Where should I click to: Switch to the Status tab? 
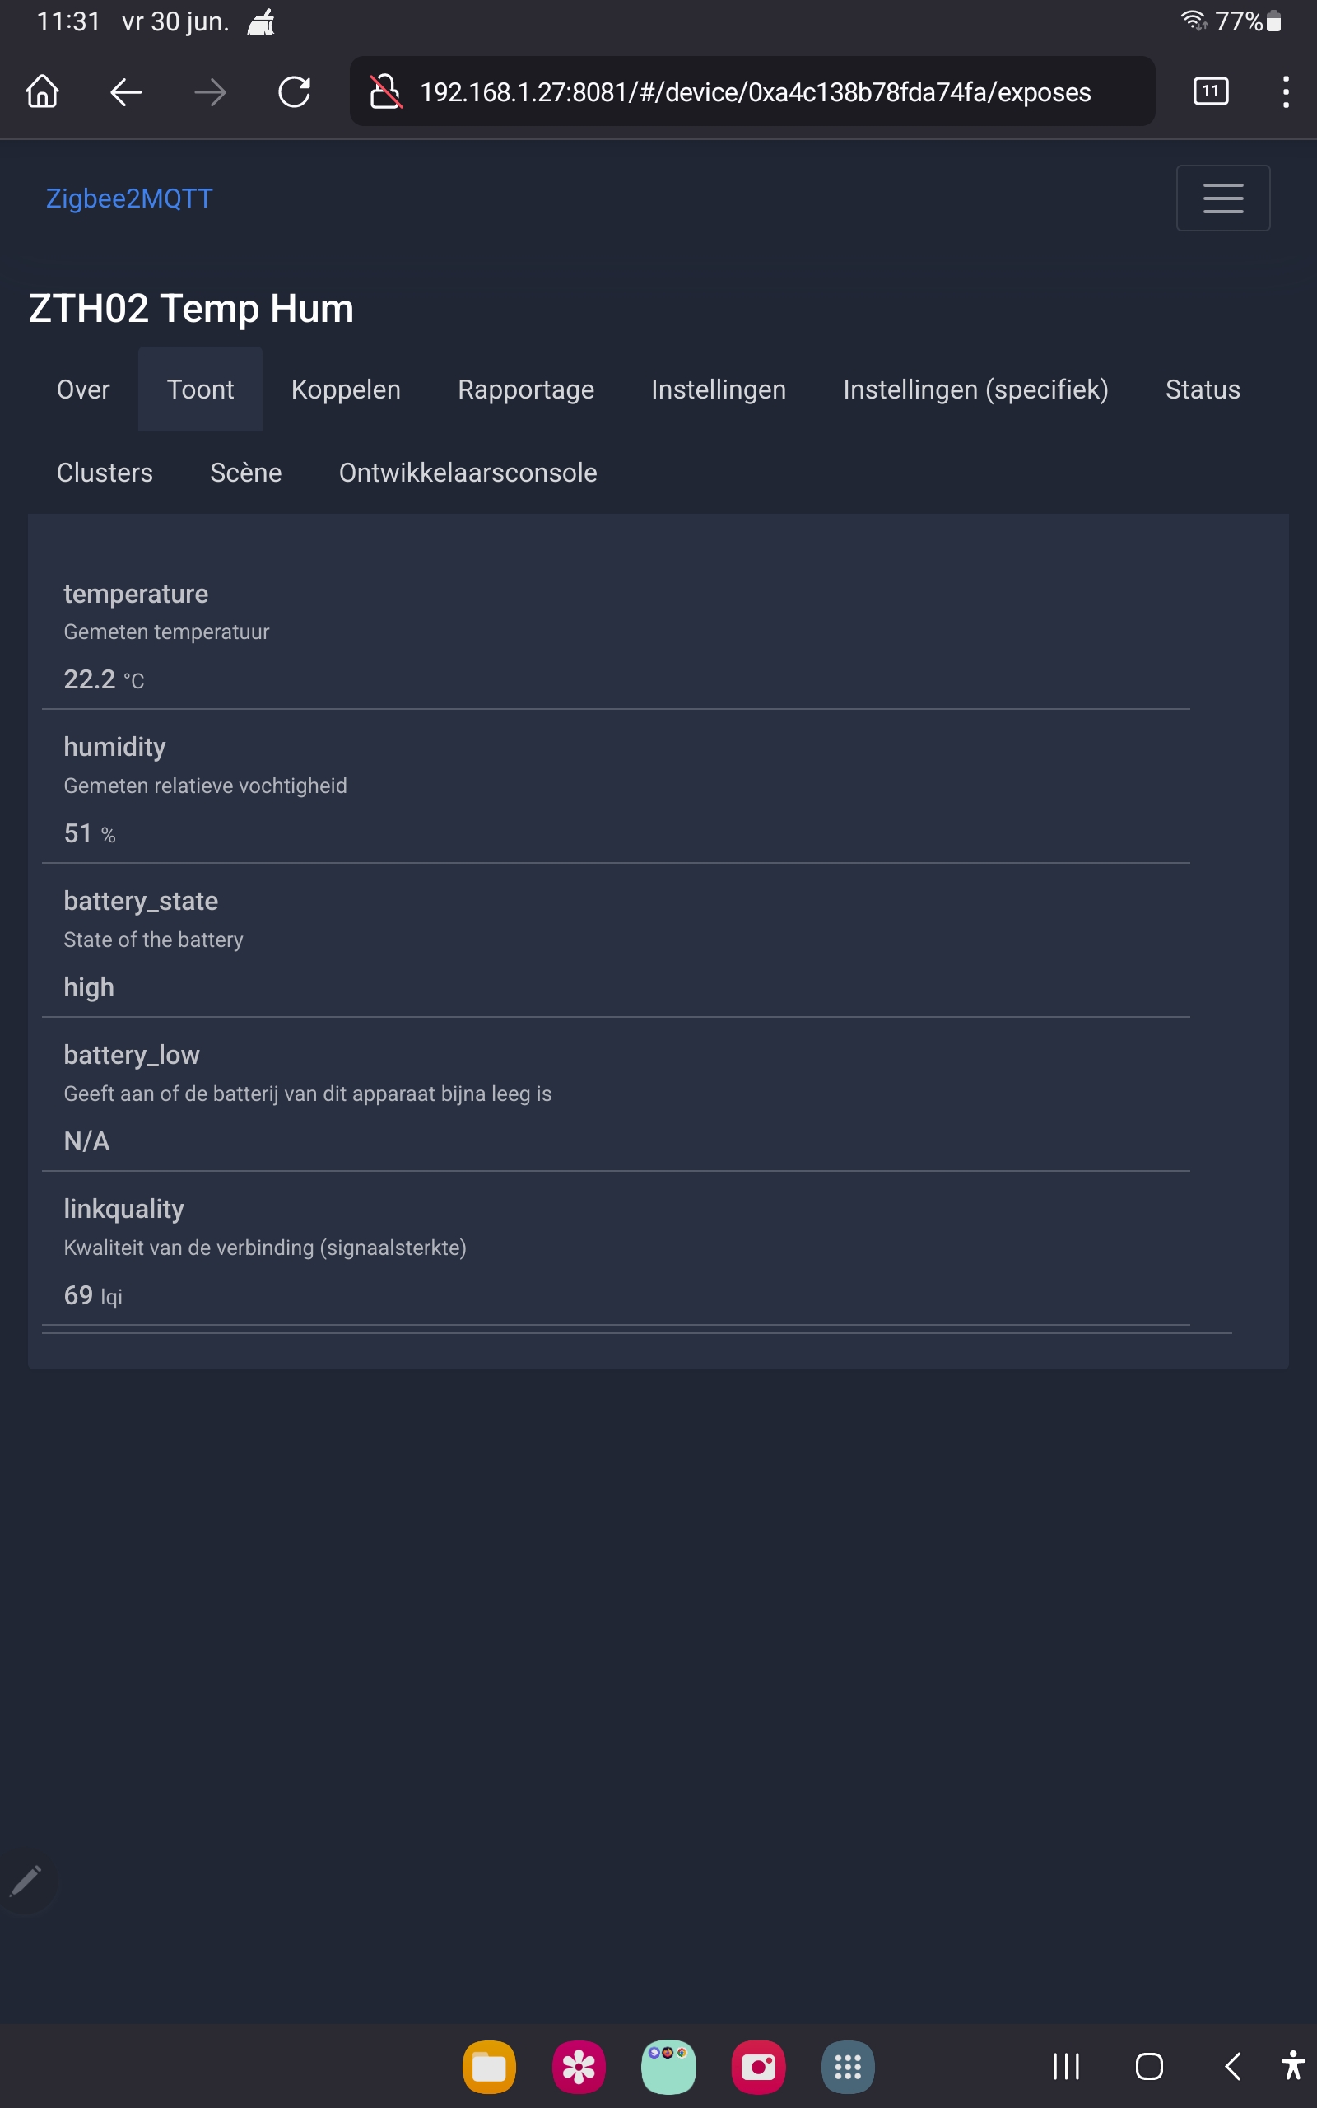(1202, 389)
